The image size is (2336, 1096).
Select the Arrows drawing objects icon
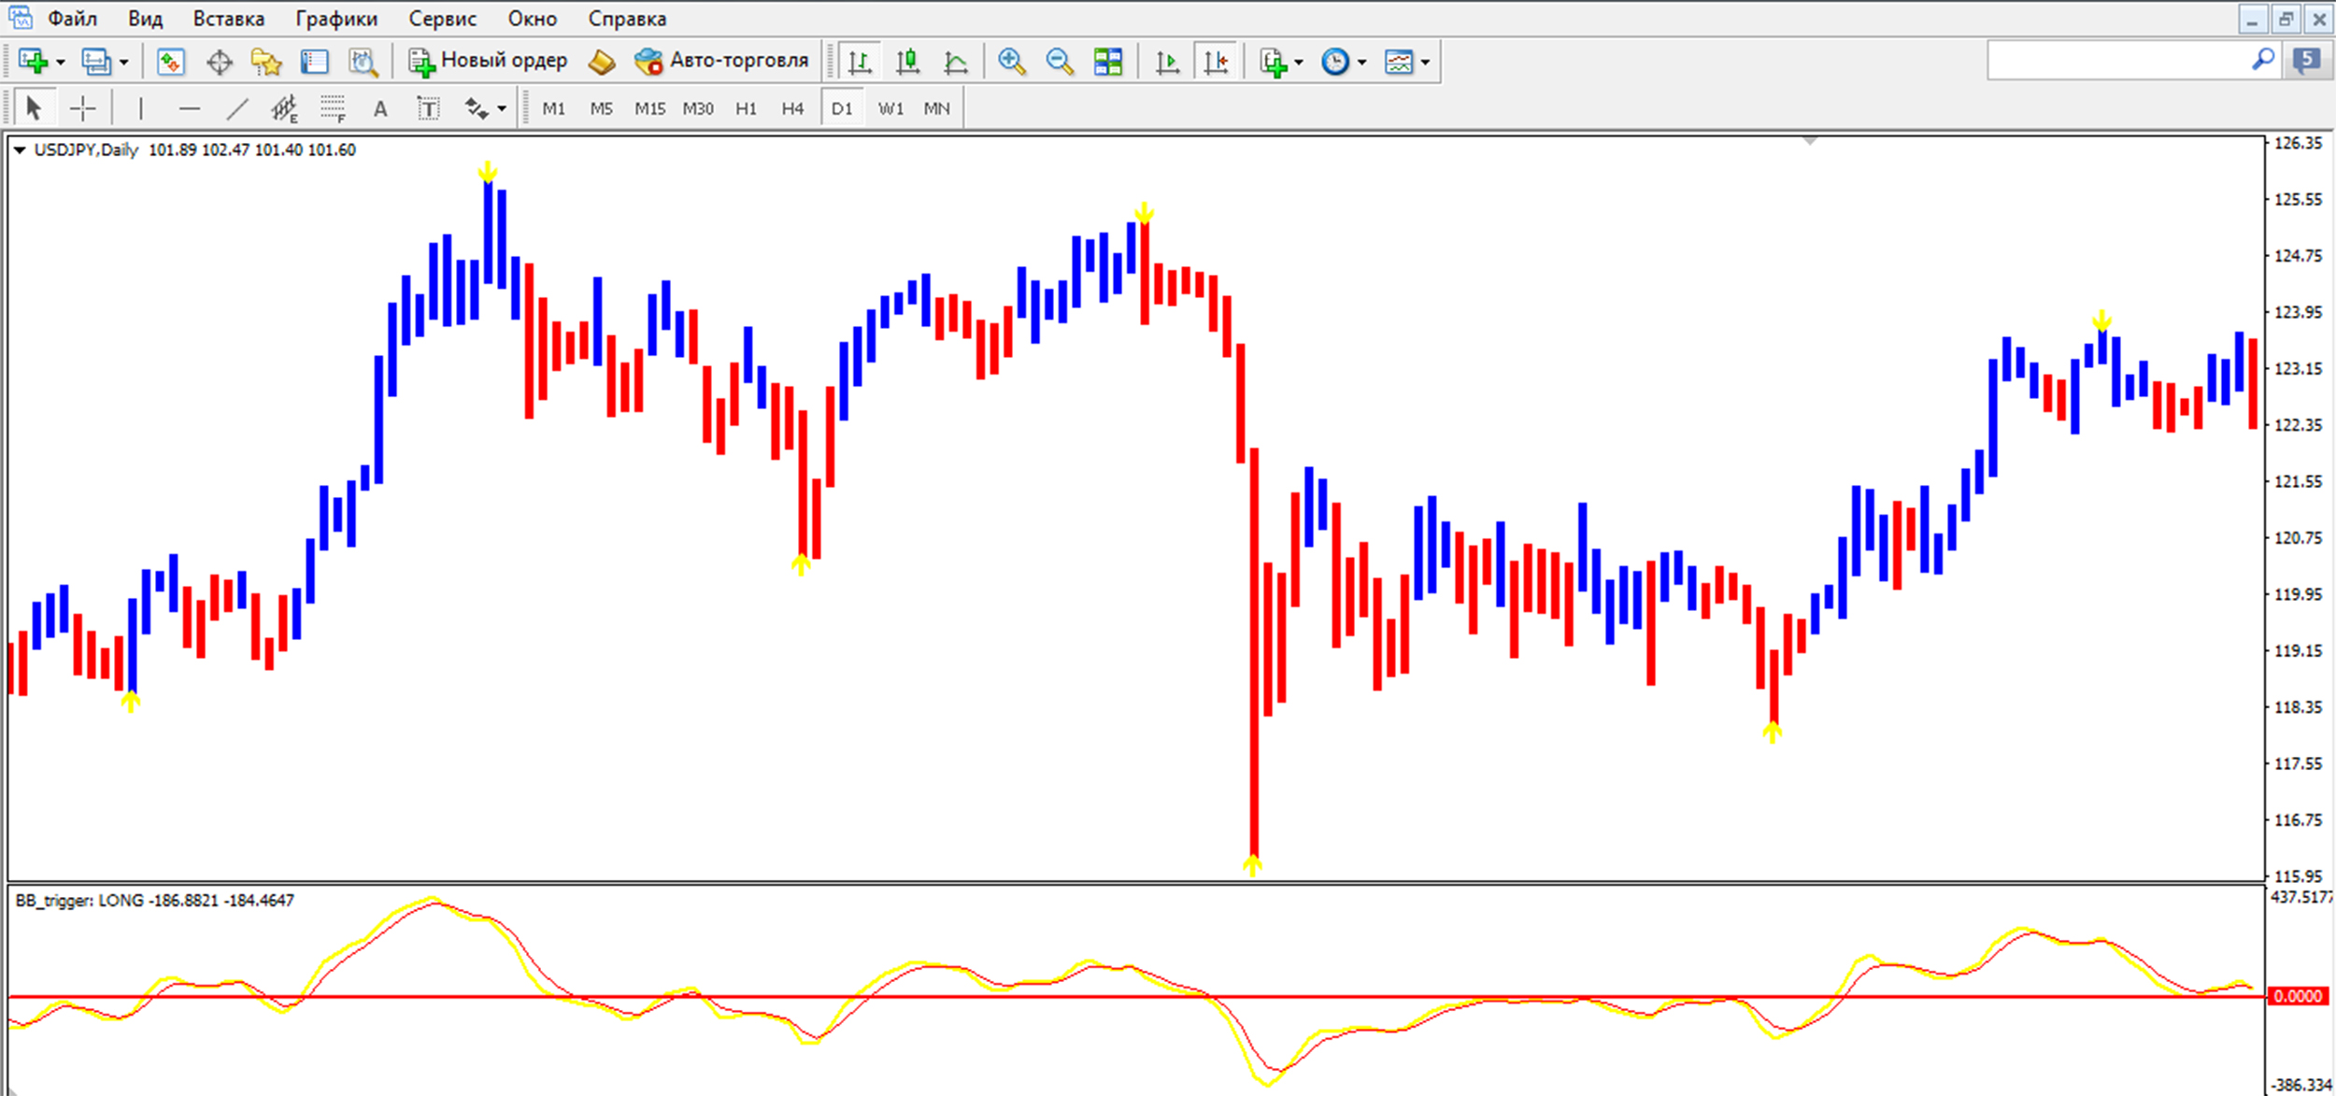click(x=477, y=108)
